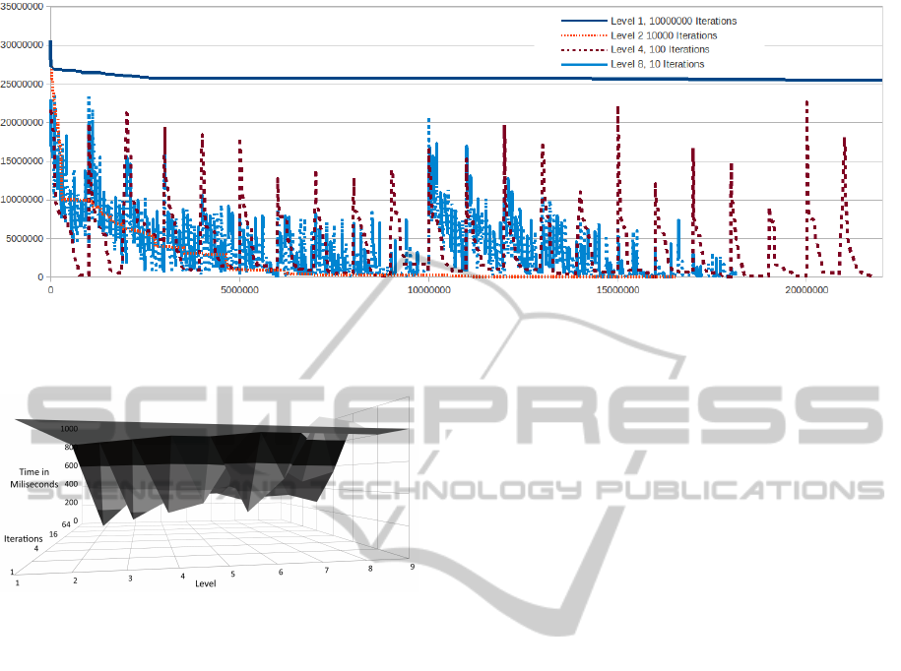This screenshot has width=901, height=671.
Task: Click the "Level" axis title below surface chart
Action: tap(206, 583)
